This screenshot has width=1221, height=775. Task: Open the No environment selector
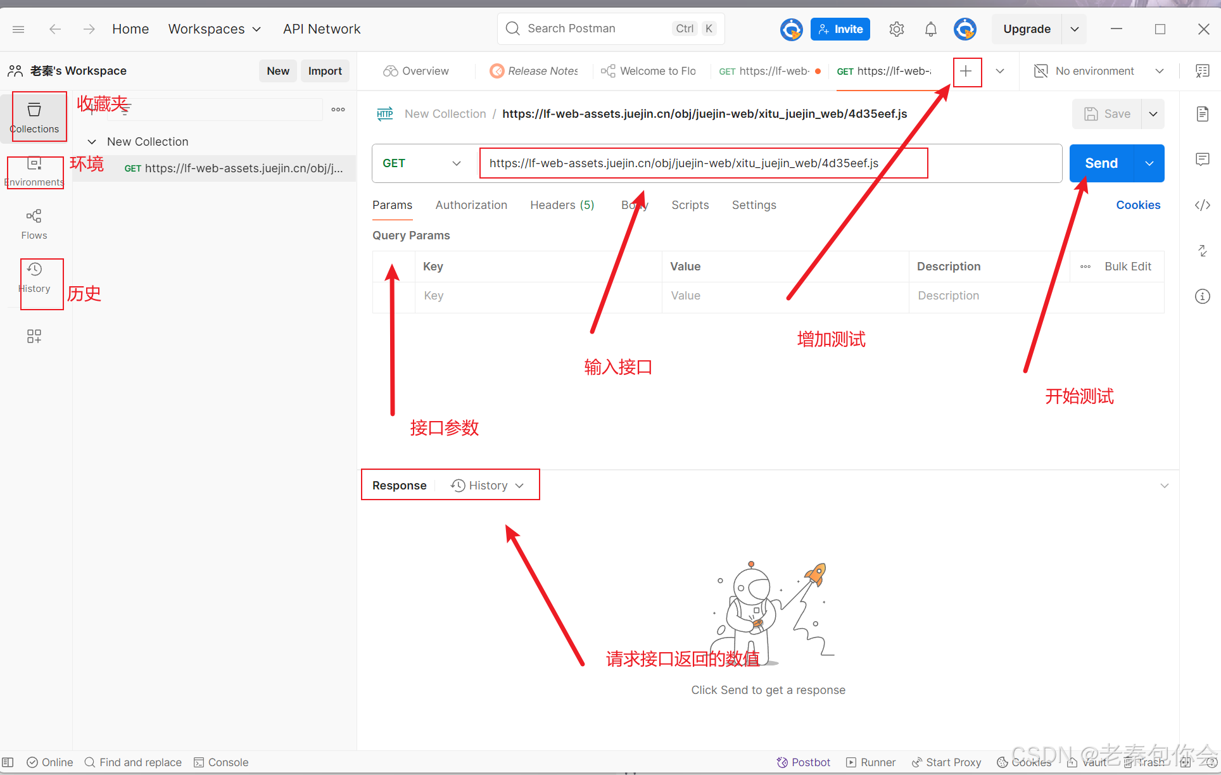[x=1099, y=71]
